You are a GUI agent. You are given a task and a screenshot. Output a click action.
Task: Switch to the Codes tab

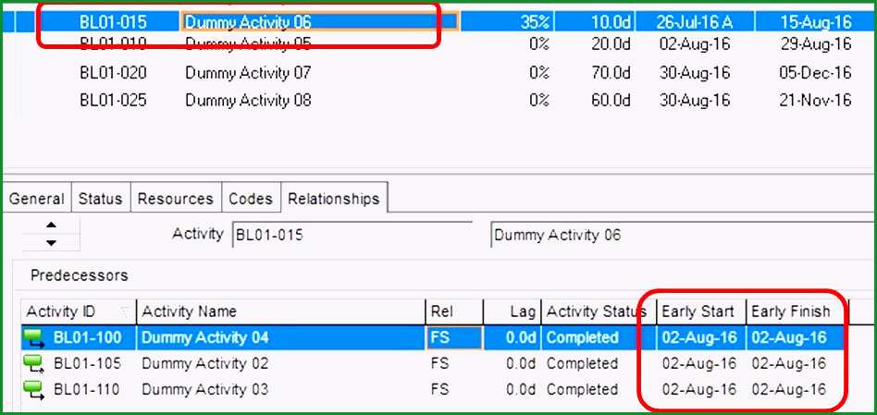point(251,199)
